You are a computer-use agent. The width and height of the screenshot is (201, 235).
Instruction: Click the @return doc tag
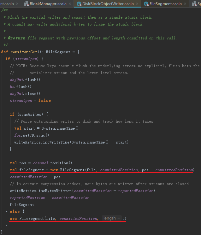(16, 38)
